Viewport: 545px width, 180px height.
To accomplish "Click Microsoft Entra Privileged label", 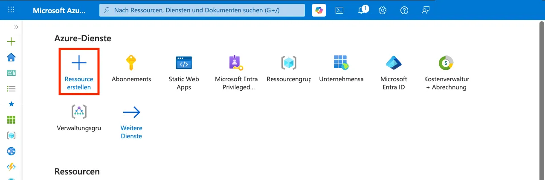I will 236,83.
